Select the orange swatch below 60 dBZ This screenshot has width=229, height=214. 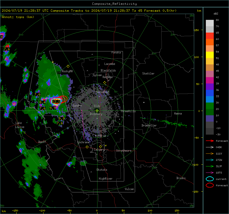click(210, 42)
